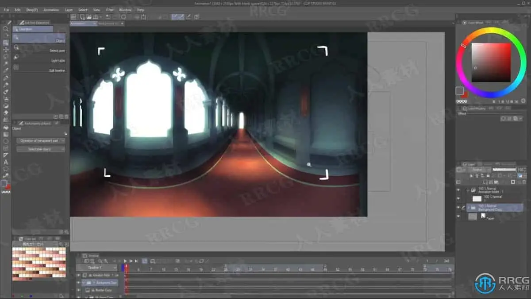Switch to the Animation1 canvas tab

(83, 23)
